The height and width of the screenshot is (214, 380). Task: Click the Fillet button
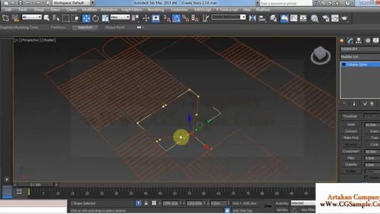351,158
